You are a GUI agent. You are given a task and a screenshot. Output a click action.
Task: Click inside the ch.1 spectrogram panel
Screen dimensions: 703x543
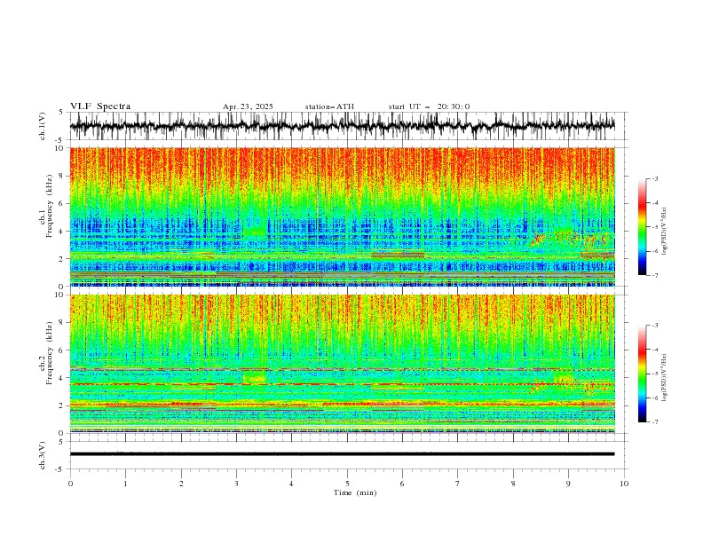pyautogui.click(x=342, y=216)
